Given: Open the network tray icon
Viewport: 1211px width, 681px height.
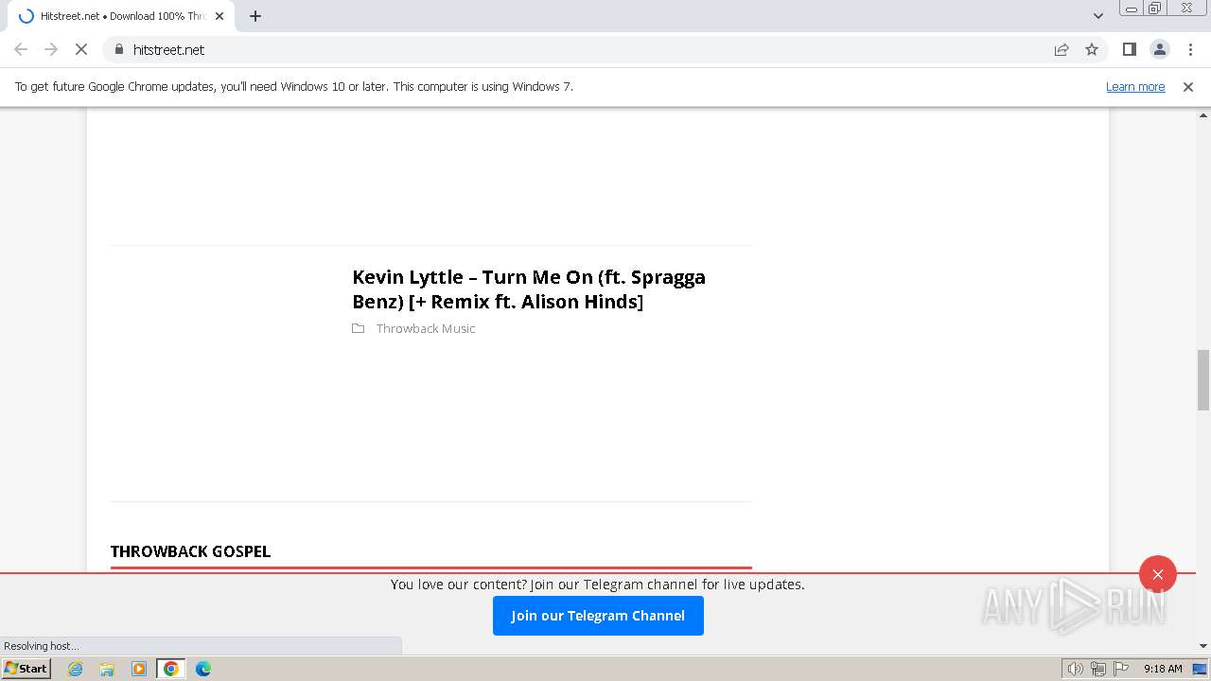Looking at the screenshot, I should pos(1098,669).
